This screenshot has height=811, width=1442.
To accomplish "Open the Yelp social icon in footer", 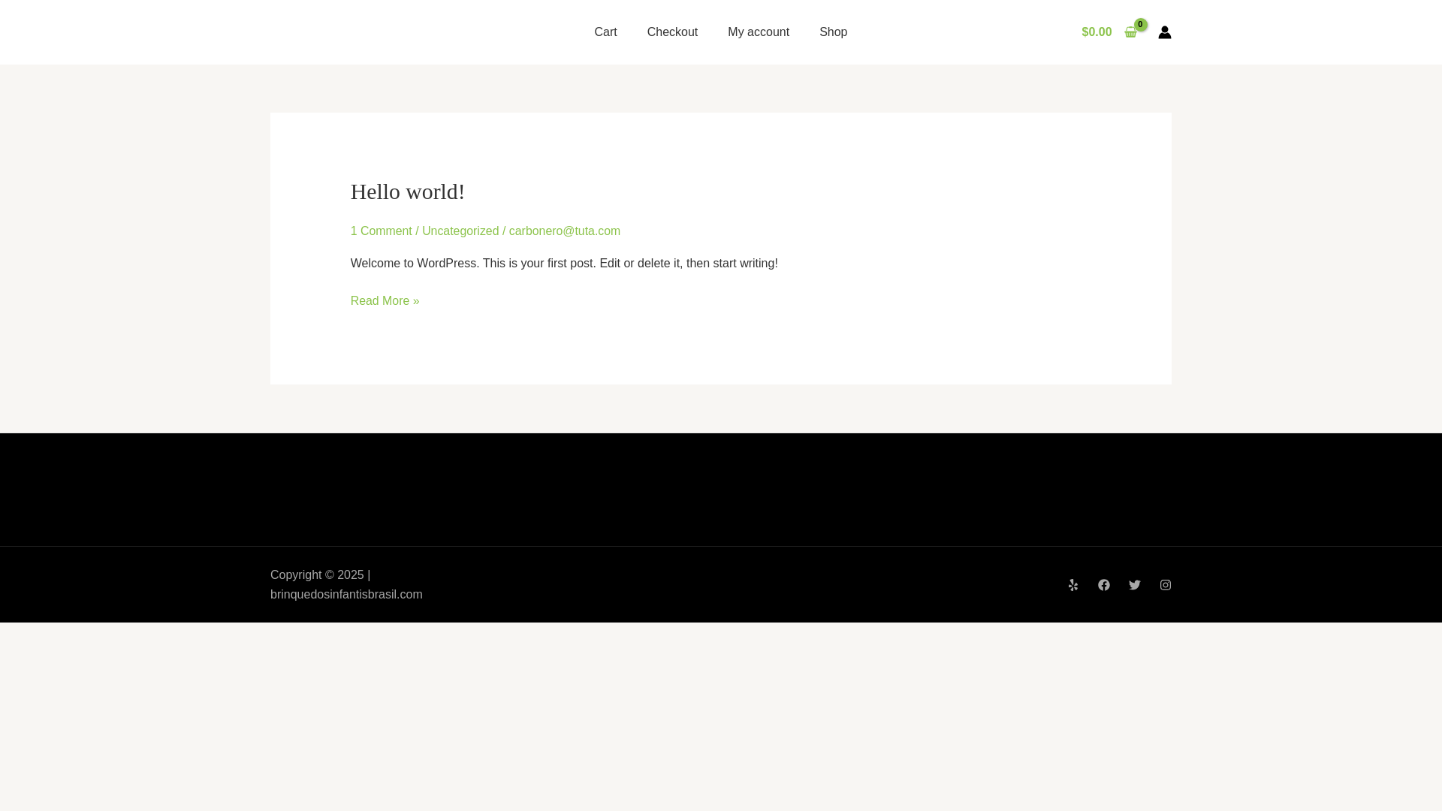I will click(1072, 585).
